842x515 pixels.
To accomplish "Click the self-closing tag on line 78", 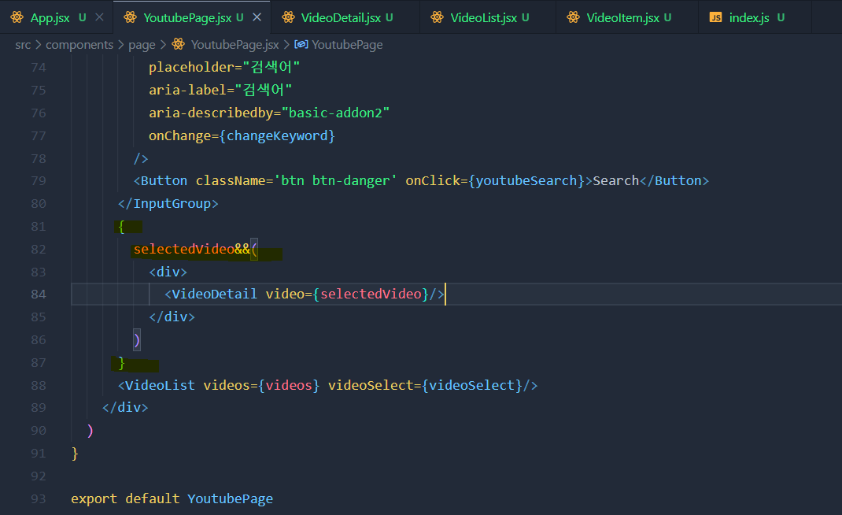I will pyautogui.click(x=141, y=158).
